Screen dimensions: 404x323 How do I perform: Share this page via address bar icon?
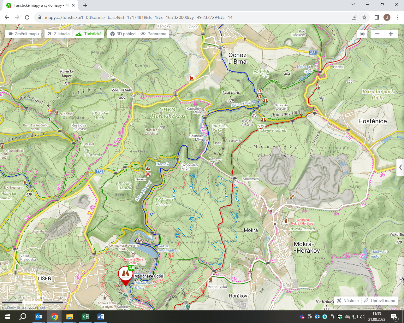[354, 17]
